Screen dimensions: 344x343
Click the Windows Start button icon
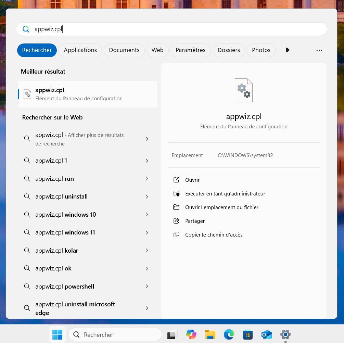57,334
